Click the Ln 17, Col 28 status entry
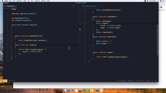This screenshot has height=93, width=166. coord(121,81)
